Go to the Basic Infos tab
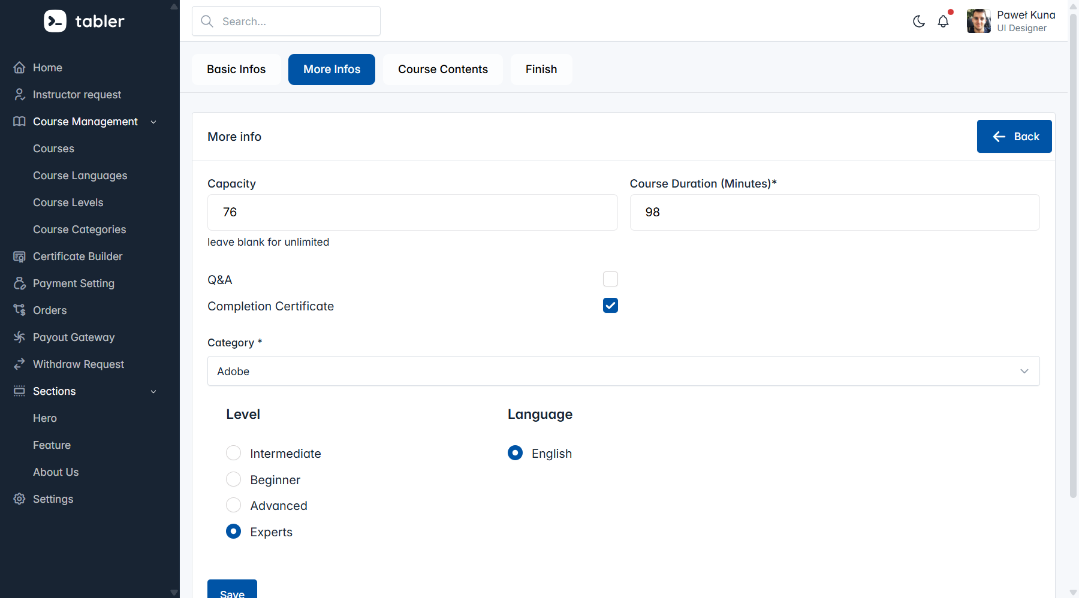 click(236, 70)
